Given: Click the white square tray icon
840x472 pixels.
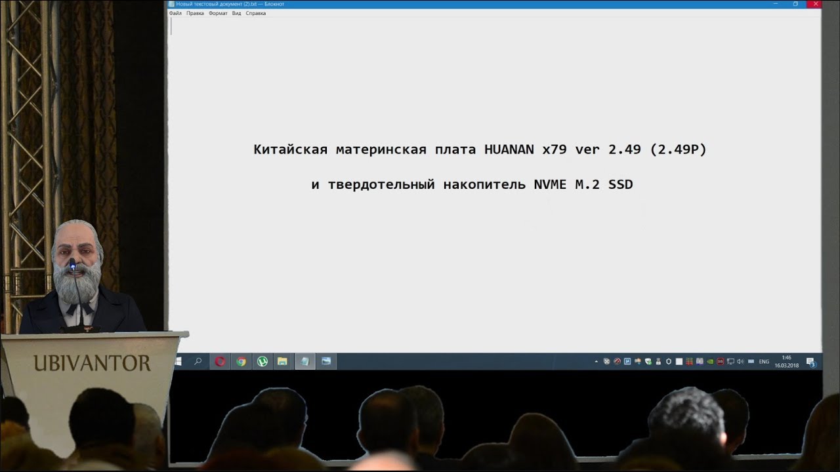Looking at the screenshot, I should 679,361.
